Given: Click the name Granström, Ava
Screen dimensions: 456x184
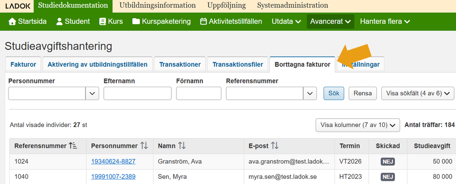Looking at the screenshot, I should (x=180, y=161).
